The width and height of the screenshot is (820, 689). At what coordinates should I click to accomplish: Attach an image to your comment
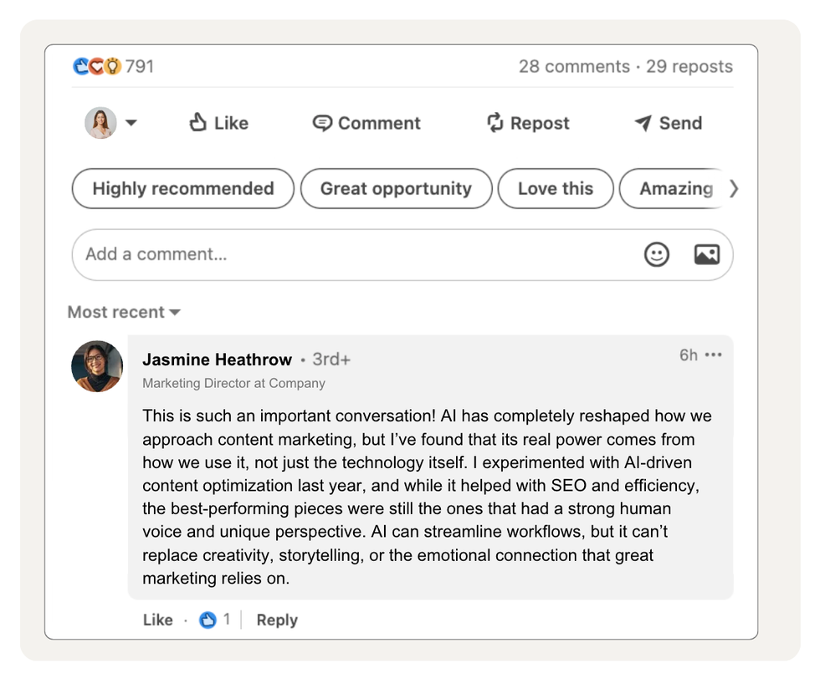pos(707,254)
